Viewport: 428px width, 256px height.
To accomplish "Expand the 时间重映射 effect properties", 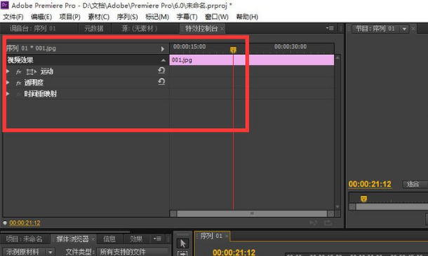I will 8,94.
